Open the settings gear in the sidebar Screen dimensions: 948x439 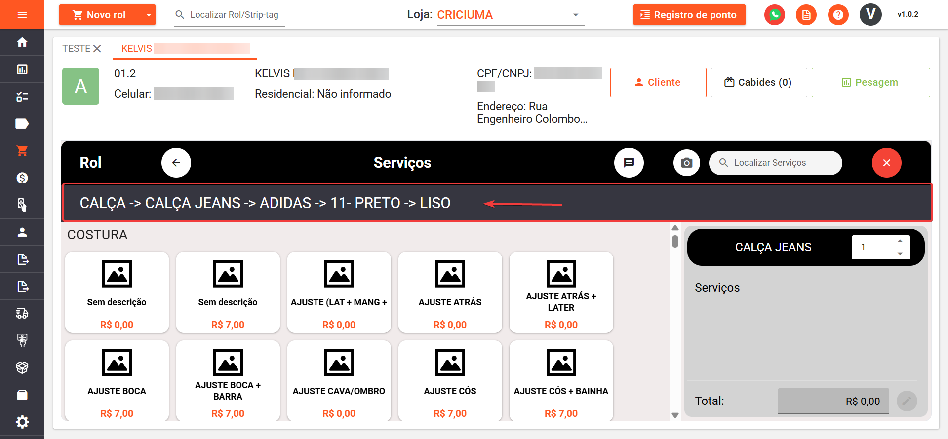coord(22,422)
